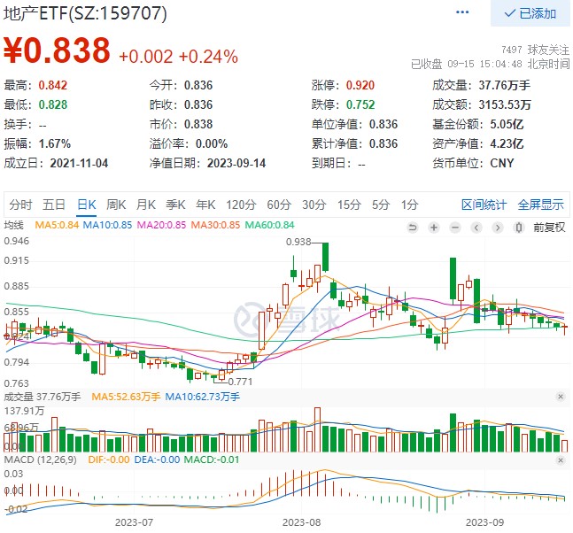
Task: Zoom out the chart with minus icon
Action: pyautogui.click(x=455, y=228)
